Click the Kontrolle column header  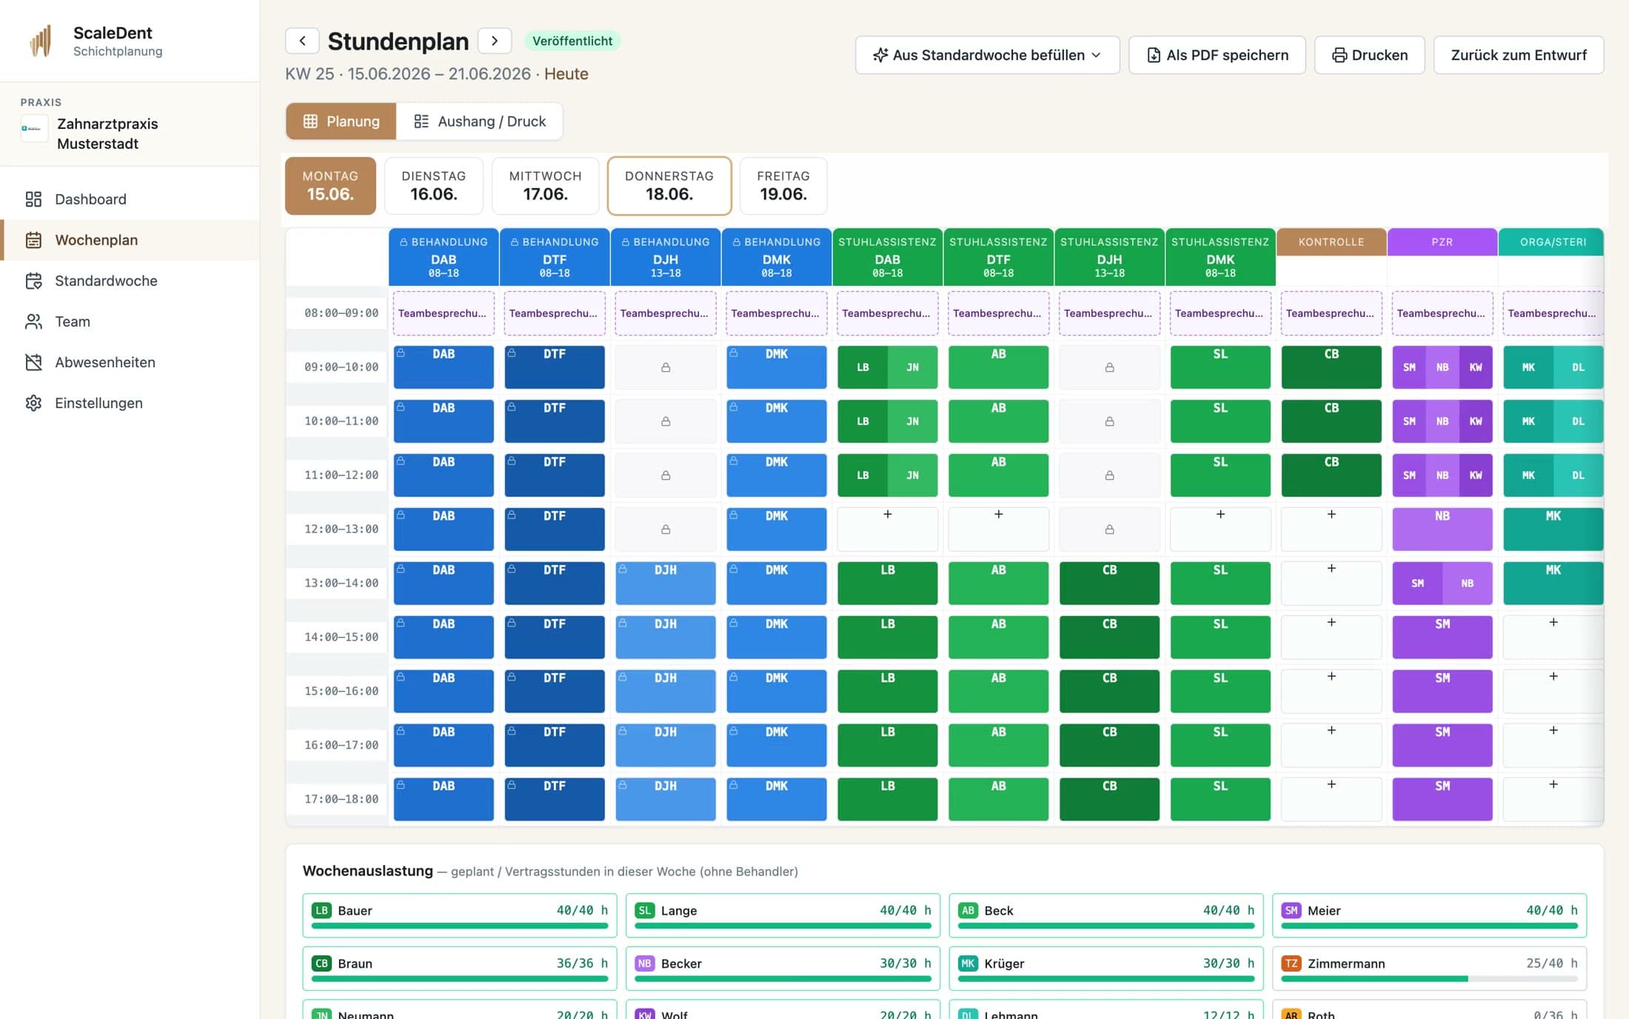click(1331, 242)
